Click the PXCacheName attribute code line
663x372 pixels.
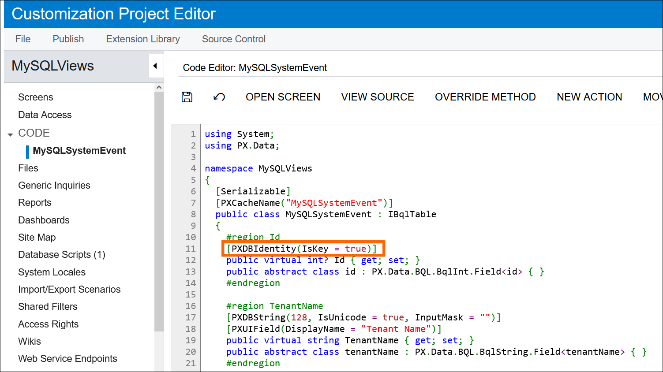(x=304, y=203)
